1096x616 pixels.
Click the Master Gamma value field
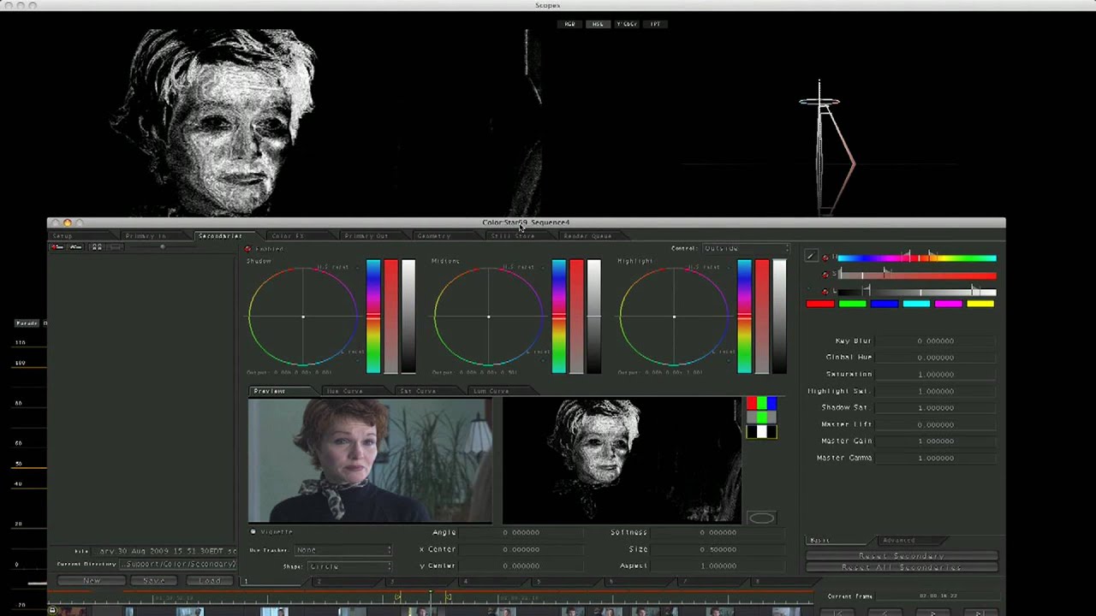pos(936,458)
